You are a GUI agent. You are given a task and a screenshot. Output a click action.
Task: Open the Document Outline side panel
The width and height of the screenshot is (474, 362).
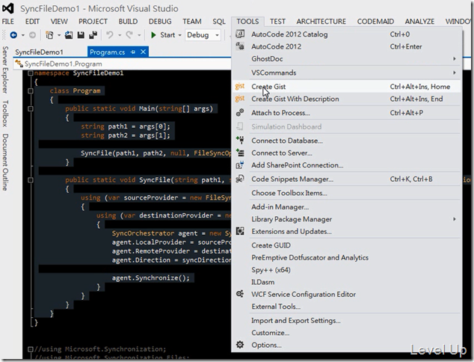pos(4,162)
